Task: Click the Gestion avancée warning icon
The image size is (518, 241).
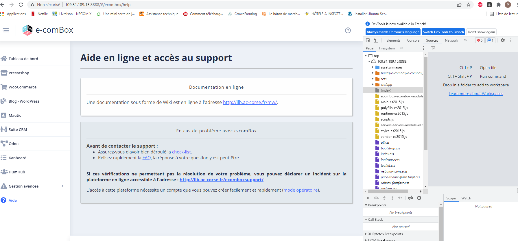Action: click(4, 186)
